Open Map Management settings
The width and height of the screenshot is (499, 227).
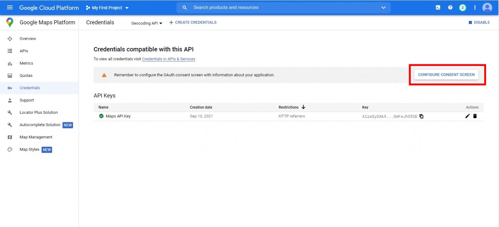pos(36,137)
